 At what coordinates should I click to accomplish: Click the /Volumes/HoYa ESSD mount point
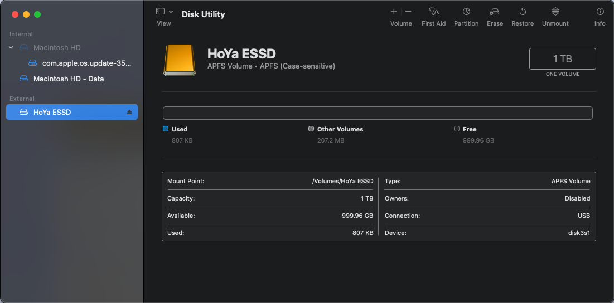[x=342, y=181]
